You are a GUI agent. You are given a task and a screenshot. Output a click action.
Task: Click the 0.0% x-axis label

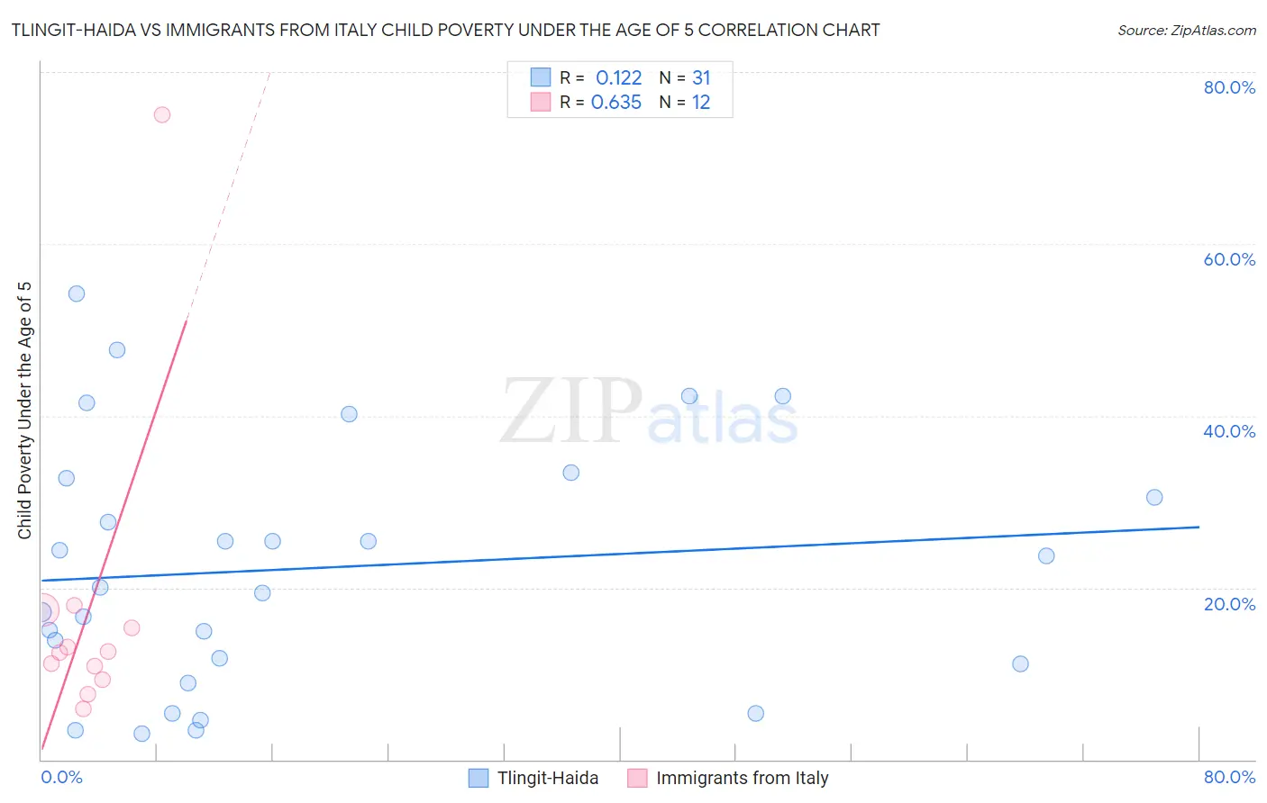[62, 777]
